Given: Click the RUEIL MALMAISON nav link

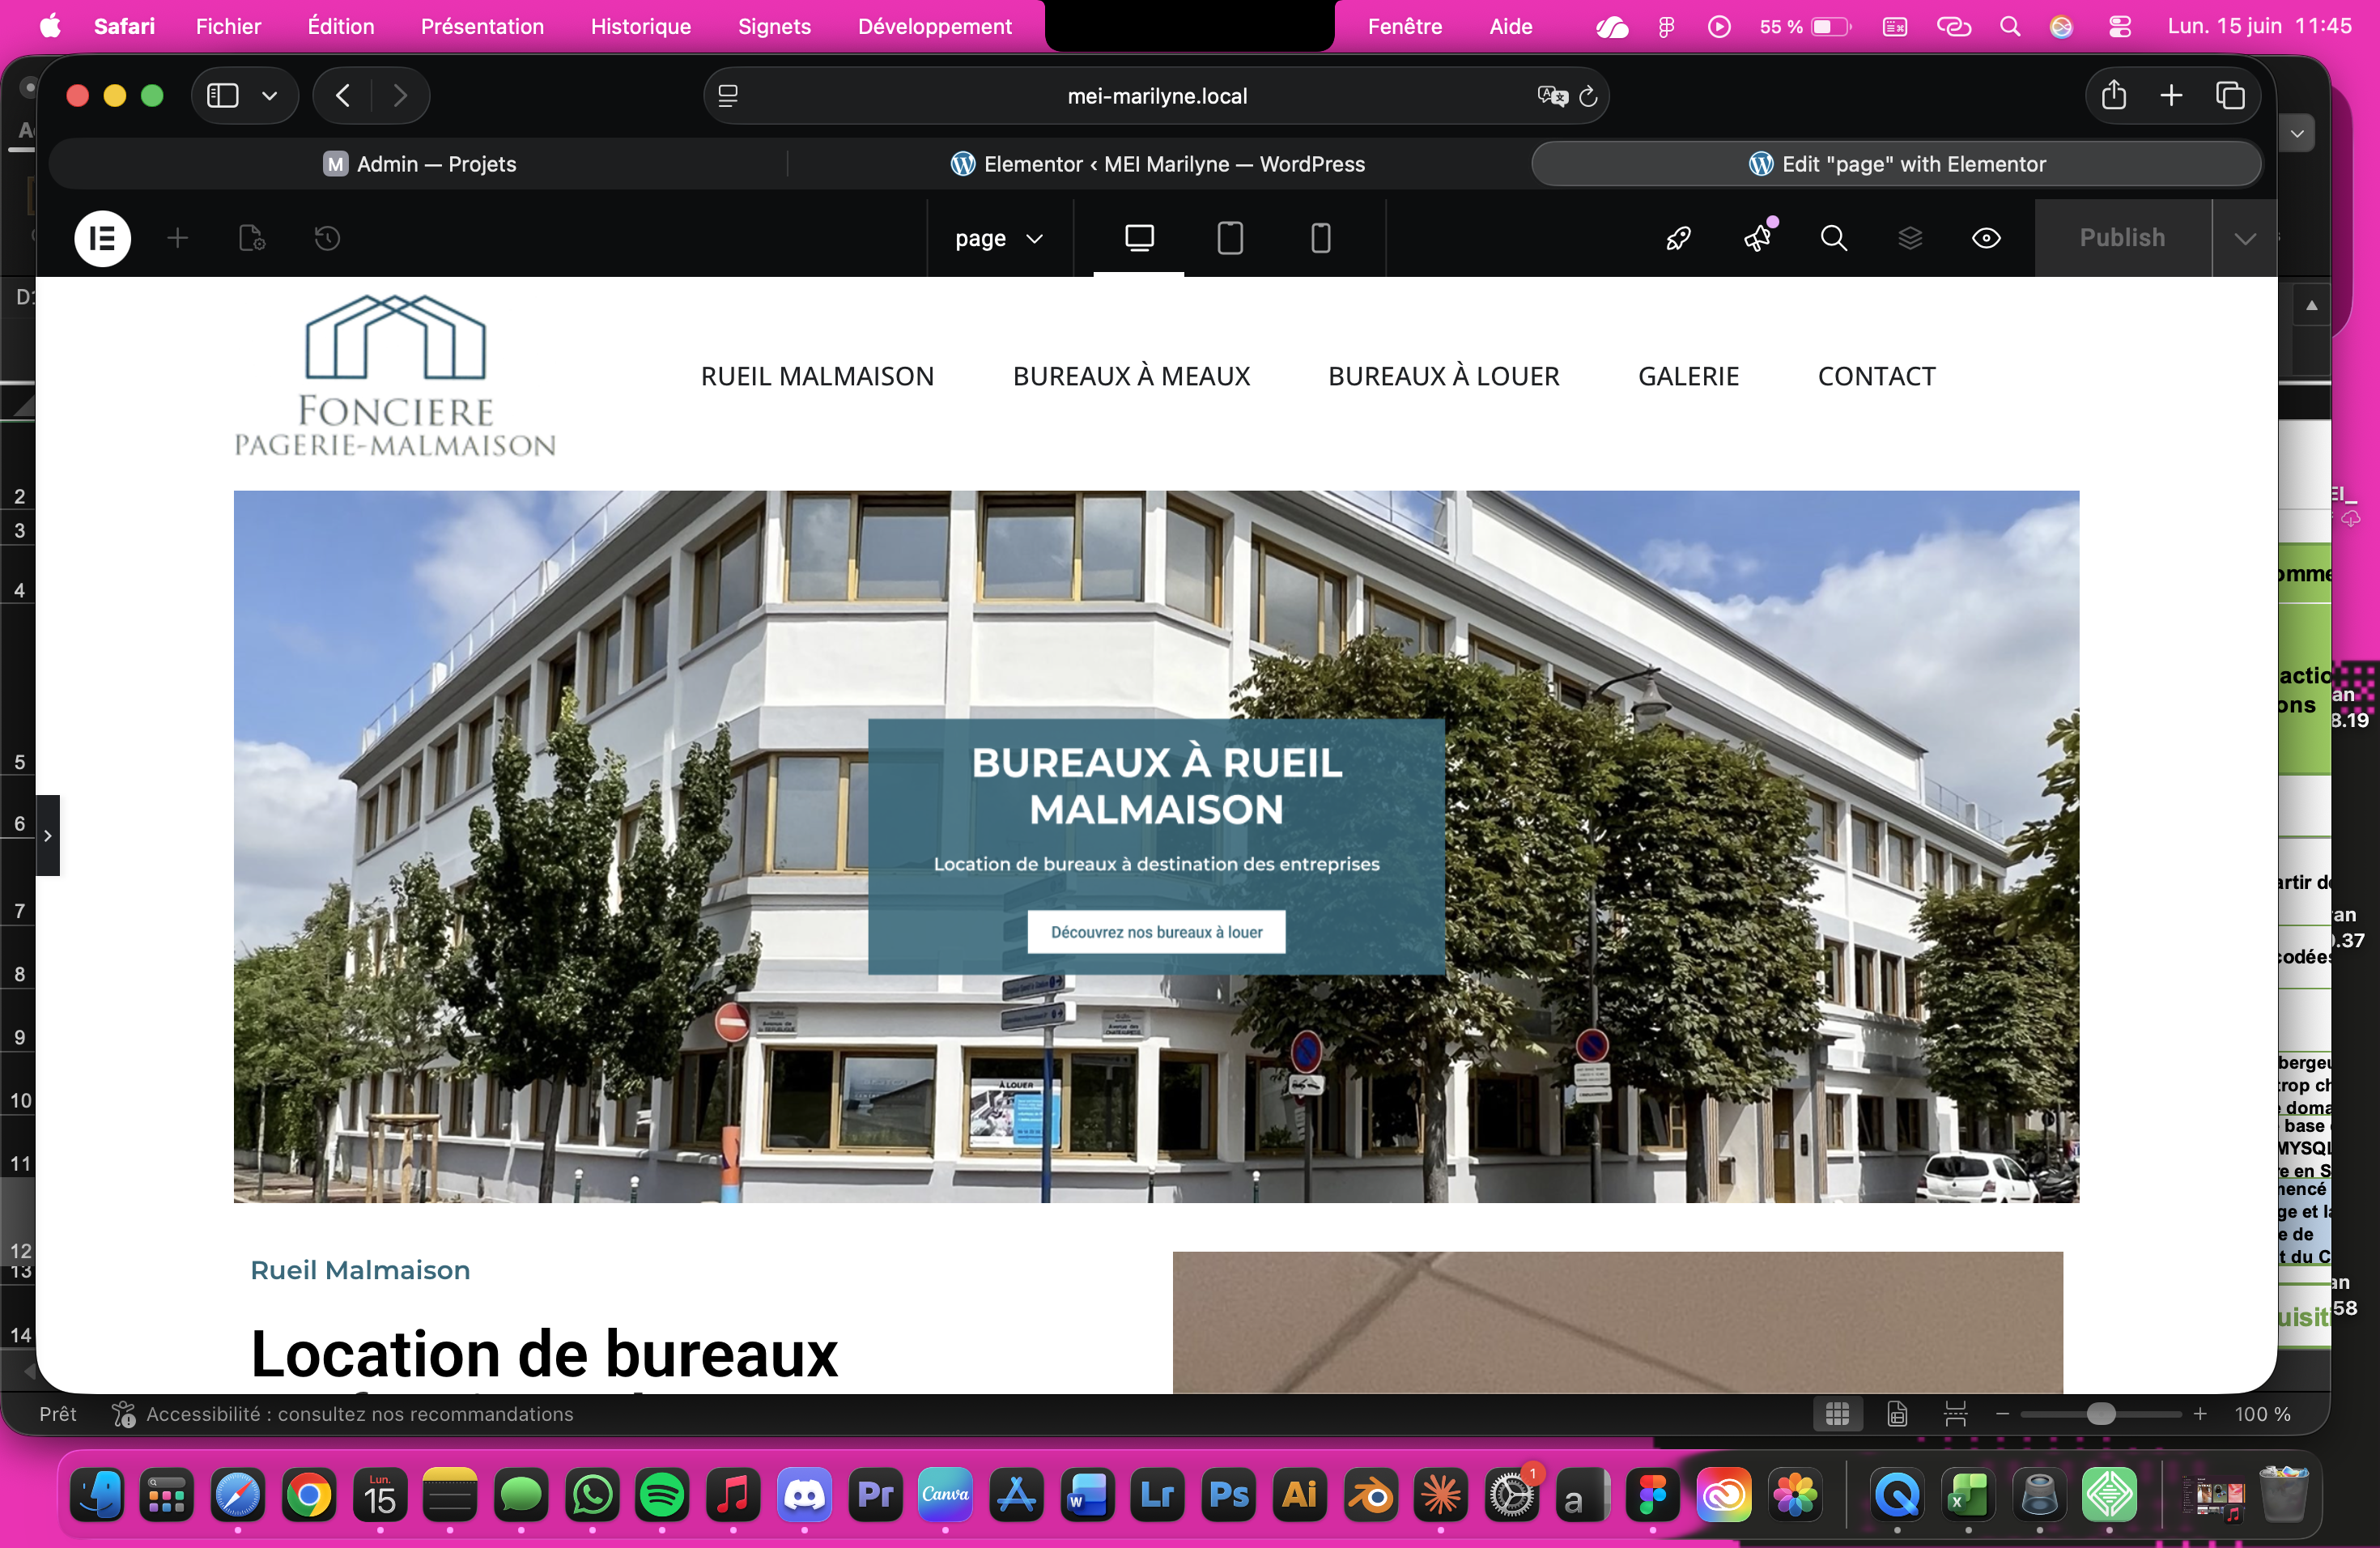Looking at the screenshot, I should [817, 376].
